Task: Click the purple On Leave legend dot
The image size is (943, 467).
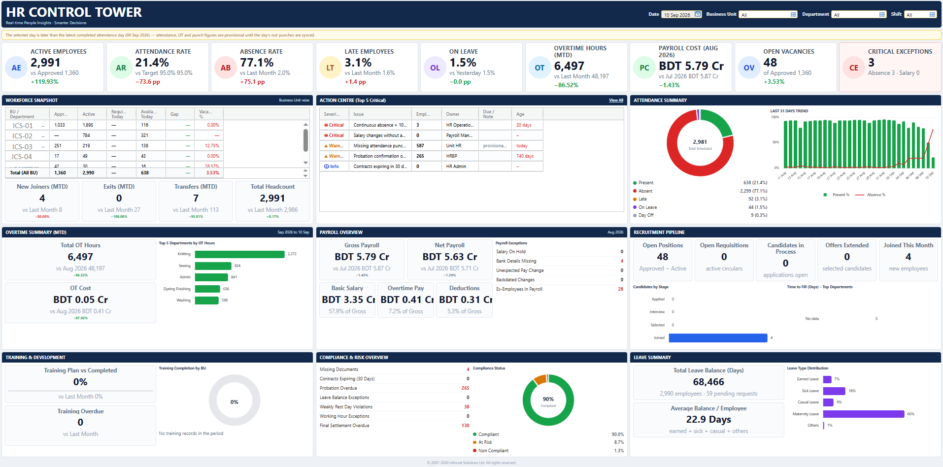Action: tap(635, 207)
